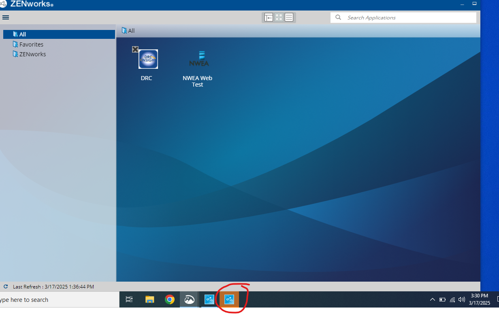The width and height of the screenshot is (499, 314).
Task: Open the volume control in tray
Action: (x=462, y=300)
